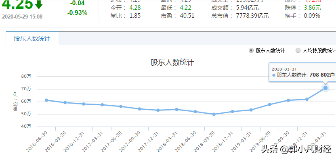Click the 2018-03-31 data point
The image size is (336, 158).
(x=176, y=110)
